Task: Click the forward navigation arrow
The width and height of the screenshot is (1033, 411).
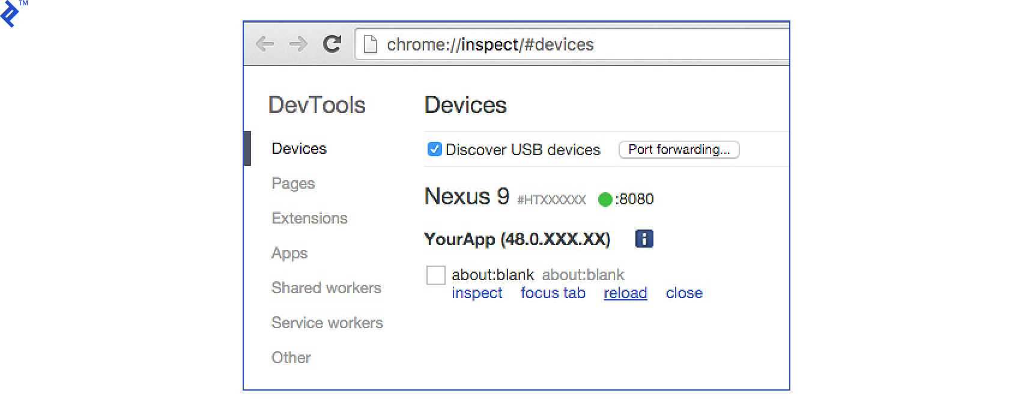Action: click(x=298, y=44)
